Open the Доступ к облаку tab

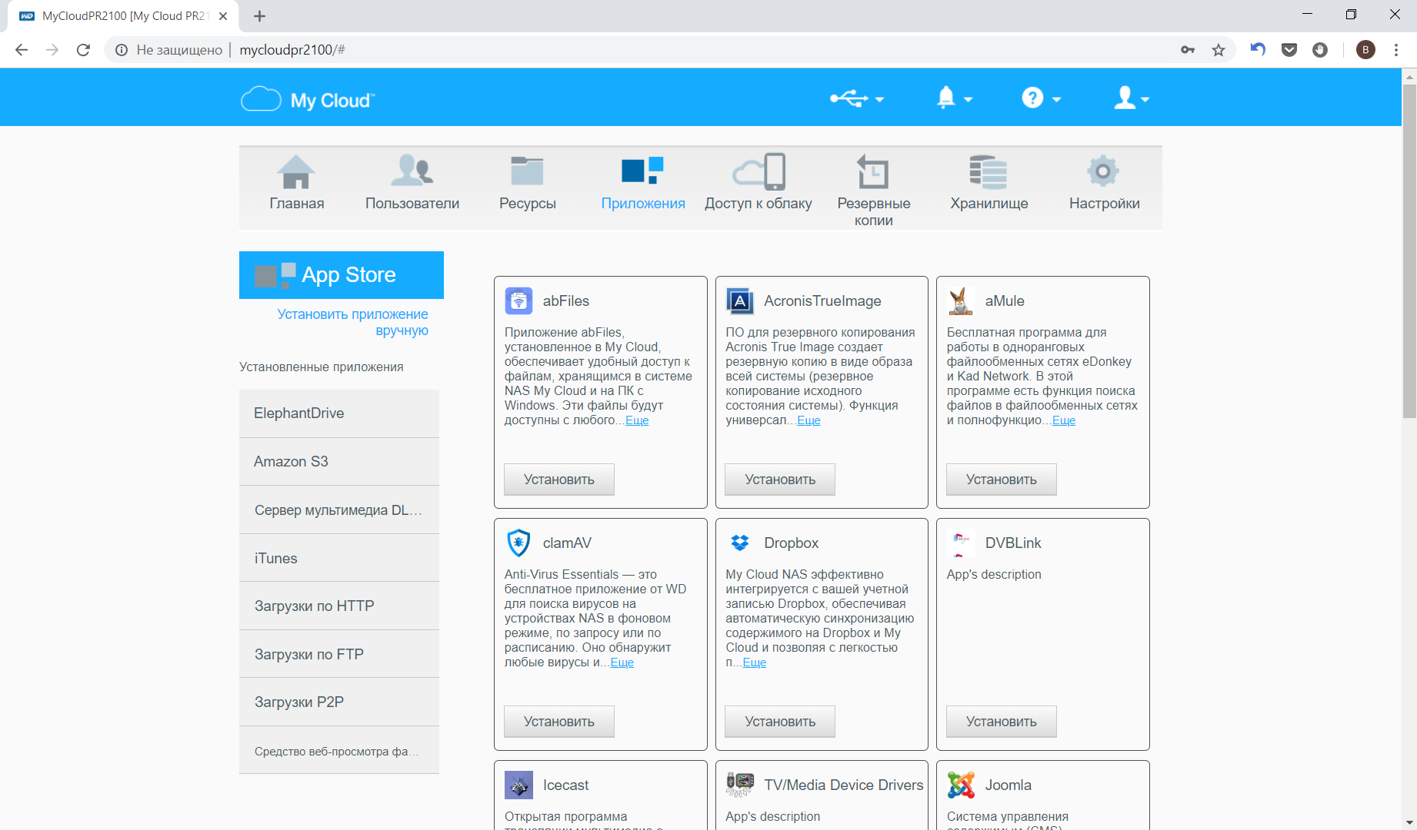pos(759,183)
